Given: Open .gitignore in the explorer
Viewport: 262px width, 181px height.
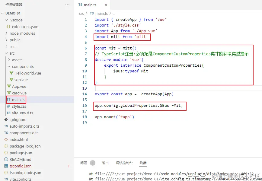Looking at the screenshot, I should click(x=18, y=119).
